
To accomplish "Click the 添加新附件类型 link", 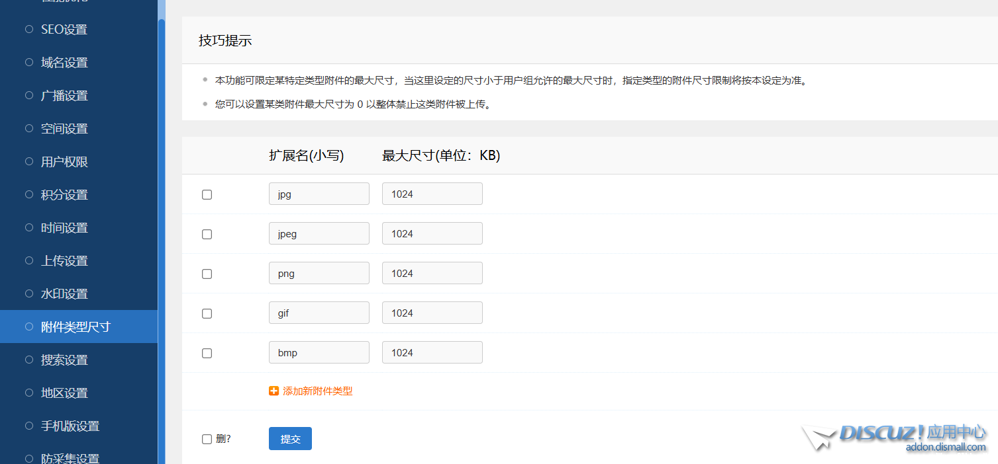I will [x=317, y=391].
